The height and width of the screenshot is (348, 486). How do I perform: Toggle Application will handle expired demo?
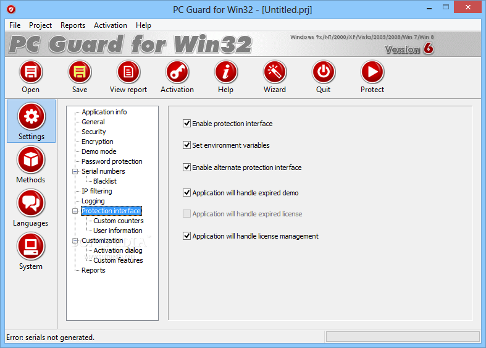click(x=186, y=193)
